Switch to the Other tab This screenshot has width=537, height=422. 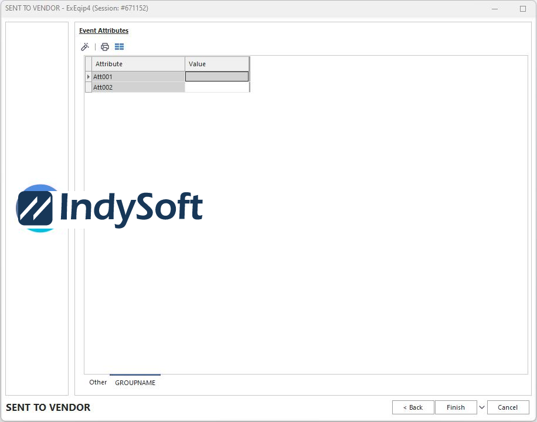(98, 382)
